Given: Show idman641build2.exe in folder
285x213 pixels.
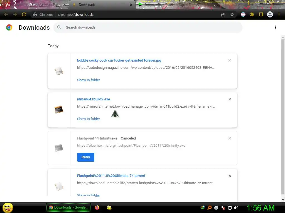Looking at the screenshot, I should tap(89, 119).
